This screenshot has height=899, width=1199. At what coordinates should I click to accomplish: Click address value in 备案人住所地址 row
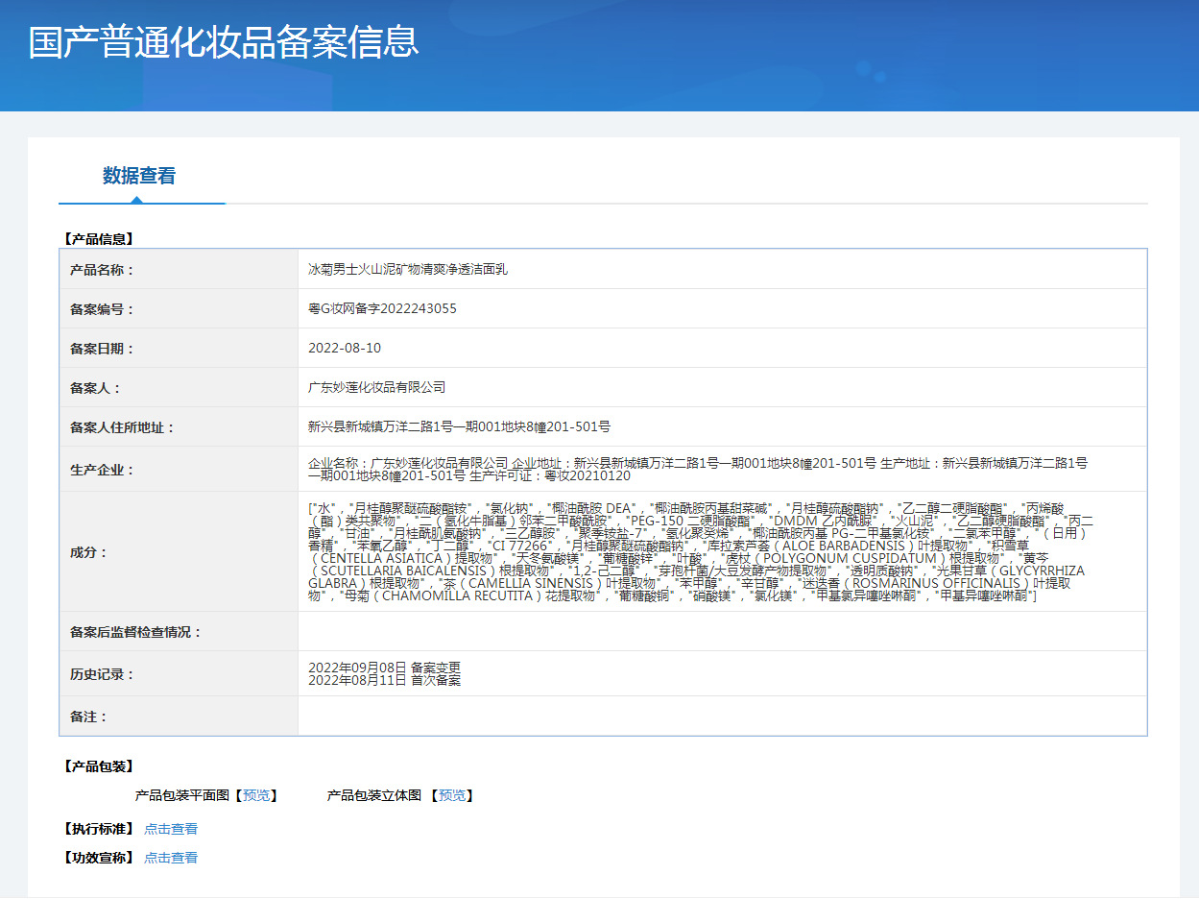point(459,426)
